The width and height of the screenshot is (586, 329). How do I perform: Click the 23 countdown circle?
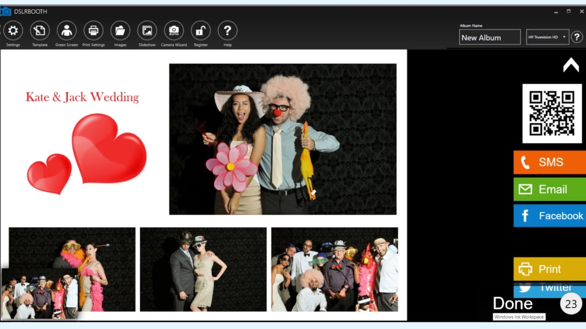click(571, 304)
